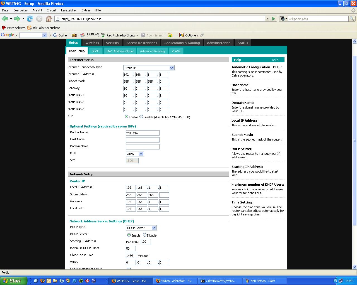The image size is (357, 285).
Task: Click the Wikipedia search magnifier icon
Action: (x=352, y=19)
